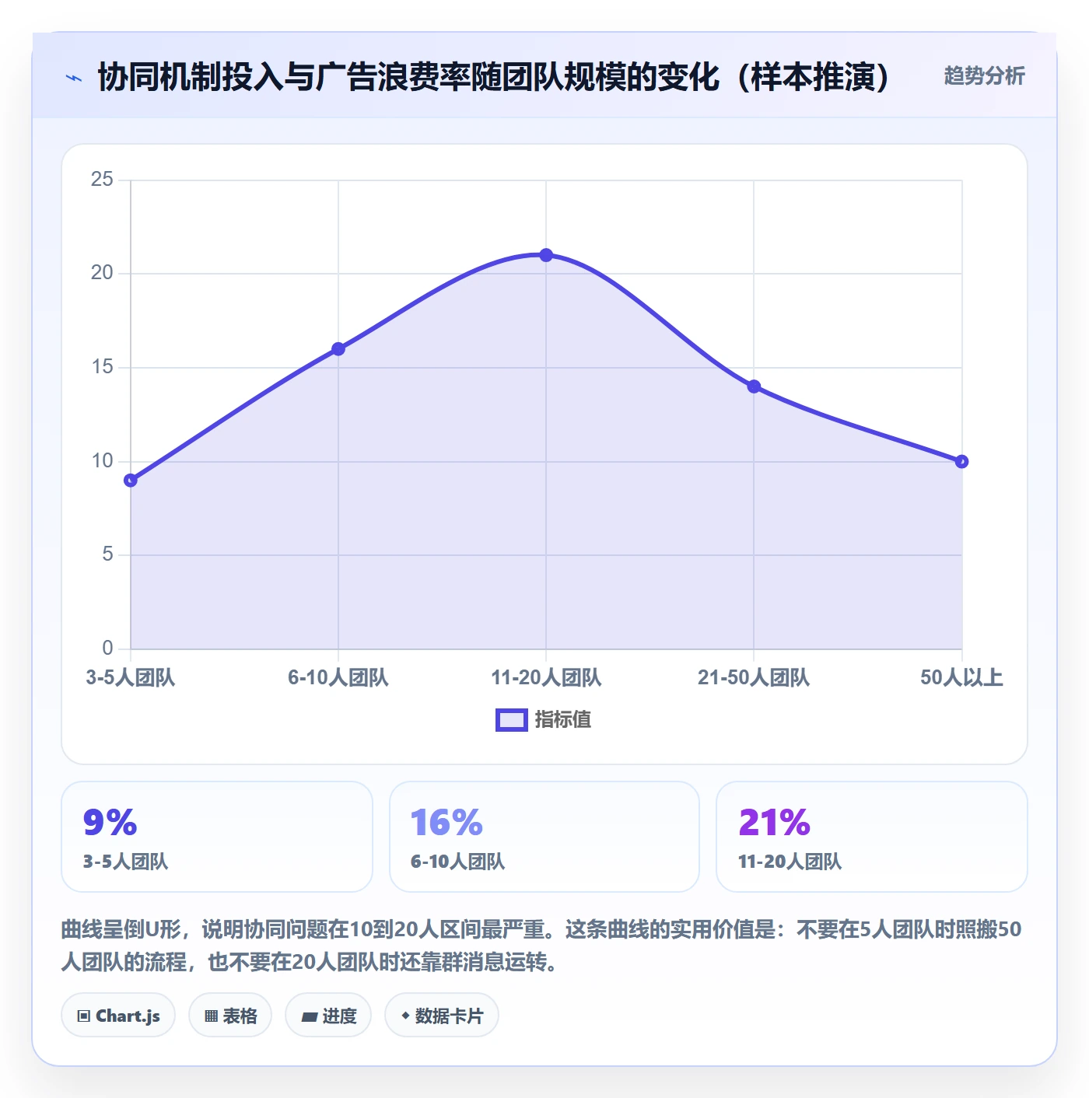Viewport: 1089px width, 1098px height.
Task: Click the 指标值 legend label
Action: 563,720
